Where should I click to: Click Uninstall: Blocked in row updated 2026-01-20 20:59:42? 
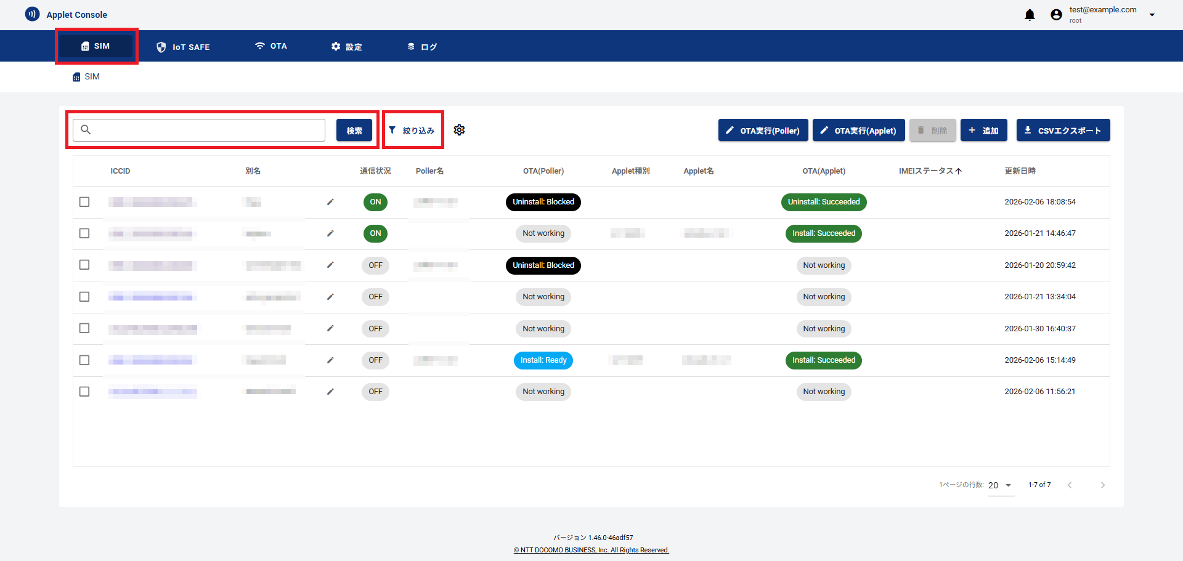[x=543, y=265]
